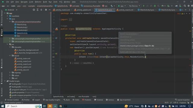
Task: Click the Sync Project with Gradle icon
Action: pos(176,6)
